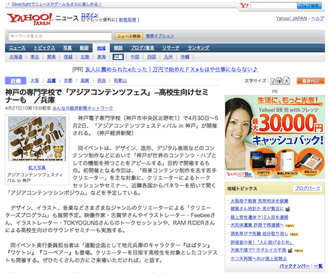This screenshot has height=273, width=330.
Task: Open the [PR] FX advertisement link
Action: click(x=172, y=69)
